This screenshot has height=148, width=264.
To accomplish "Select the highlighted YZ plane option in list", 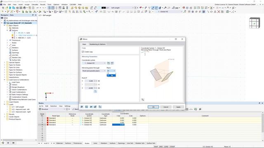I will (111, 76).
